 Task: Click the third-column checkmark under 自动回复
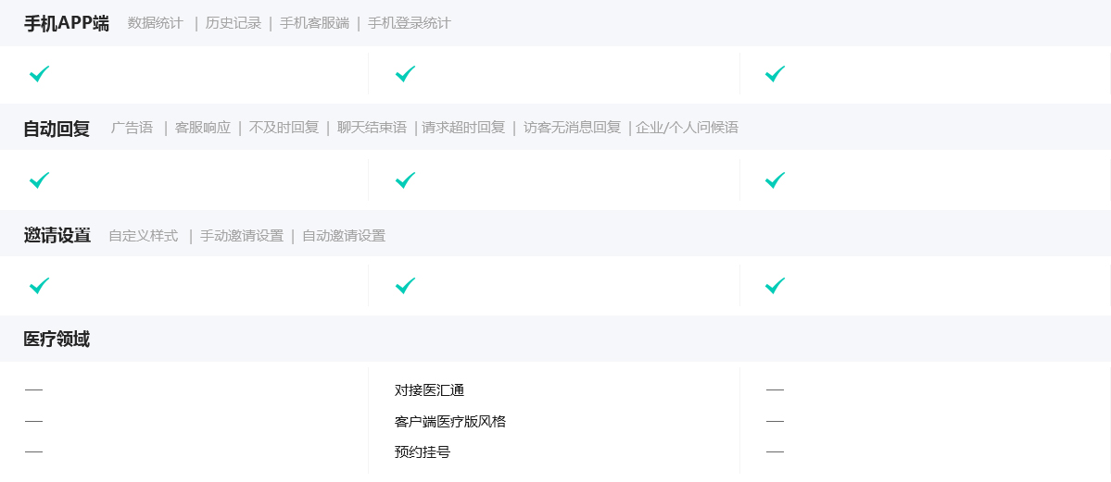[x=775, y=180]
